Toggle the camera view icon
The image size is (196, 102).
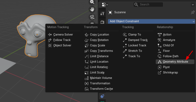[92, 17]
